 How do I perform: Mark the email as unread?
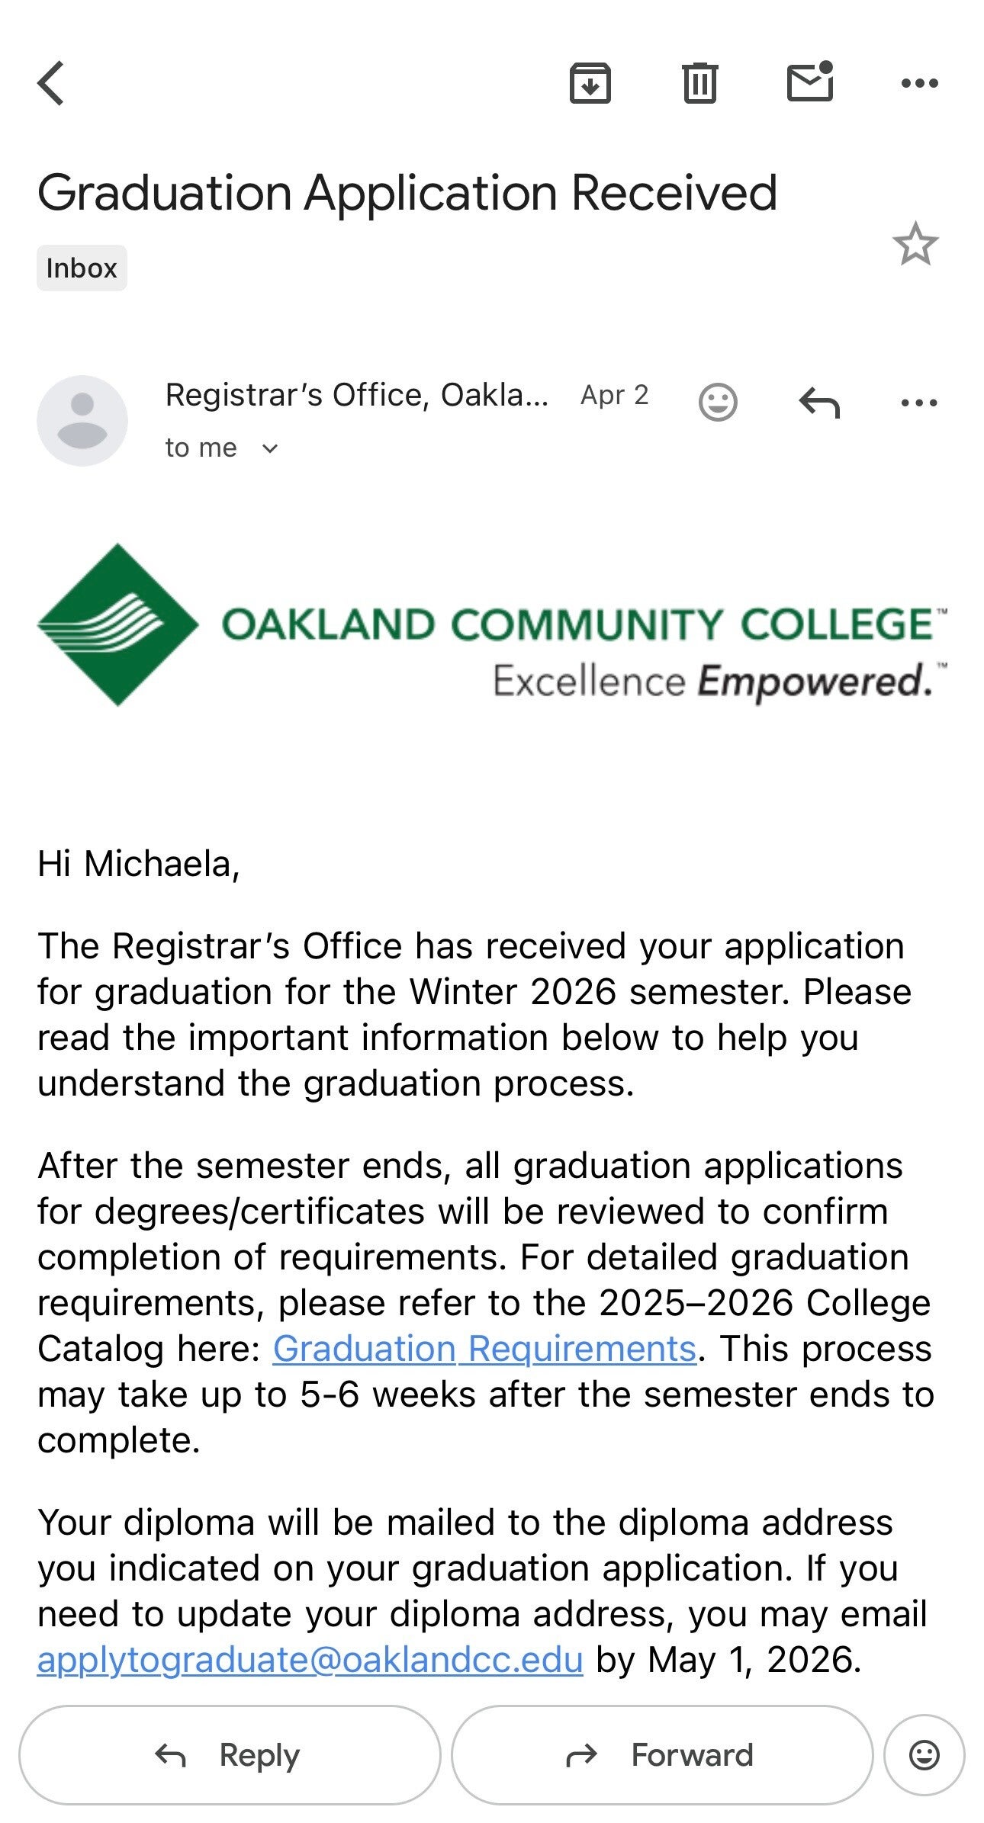click(x=809, y=82)
